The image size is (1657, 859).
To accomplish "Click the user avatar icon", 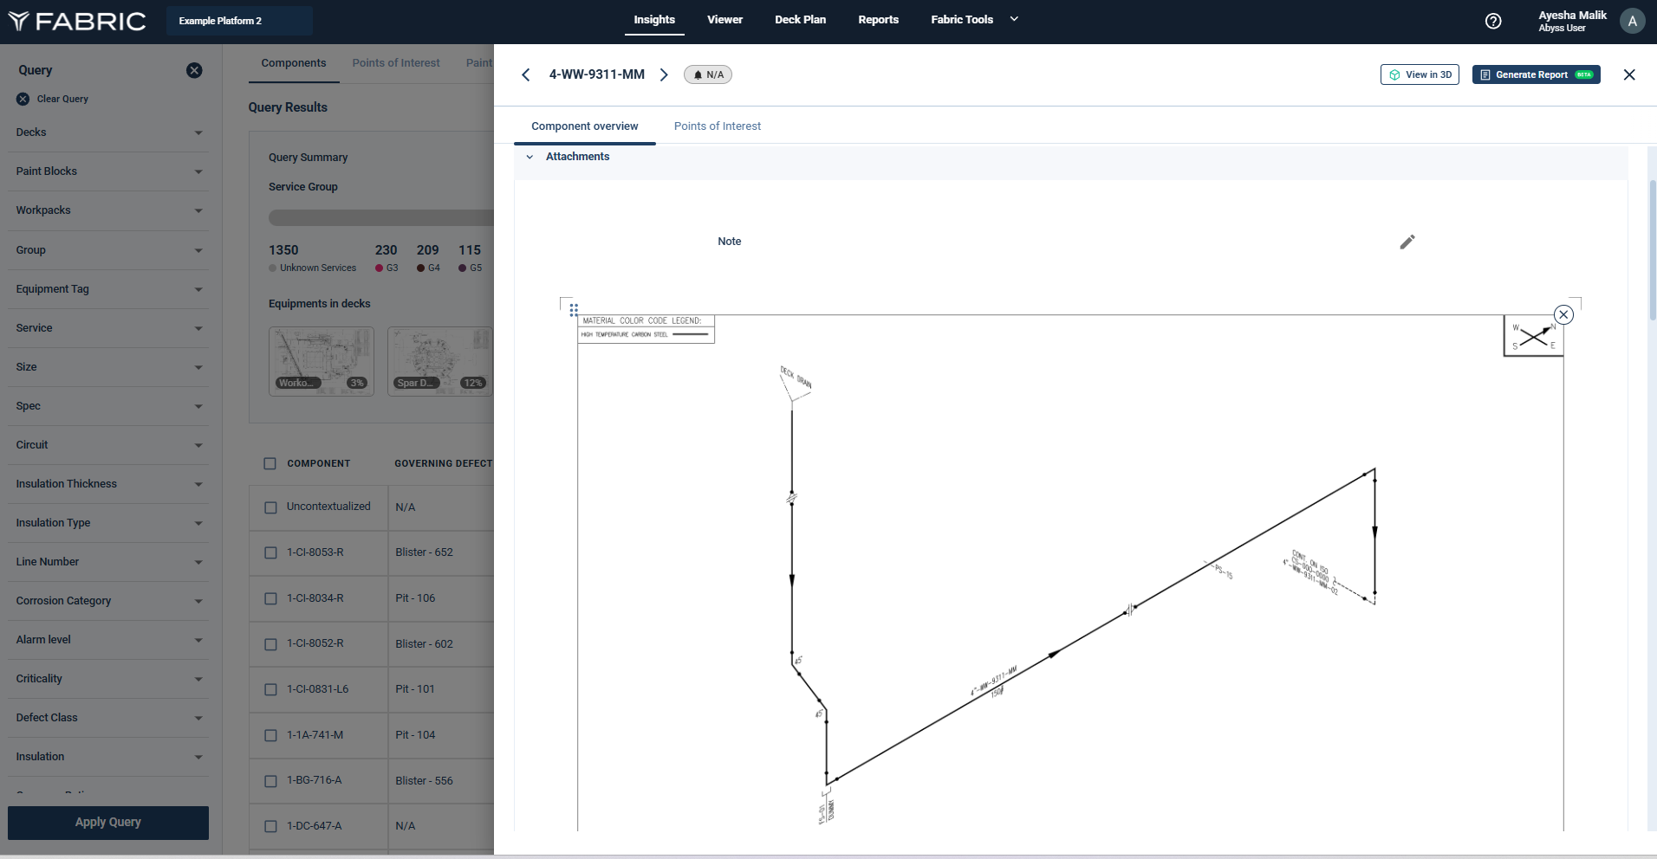I will (1632, 22).
